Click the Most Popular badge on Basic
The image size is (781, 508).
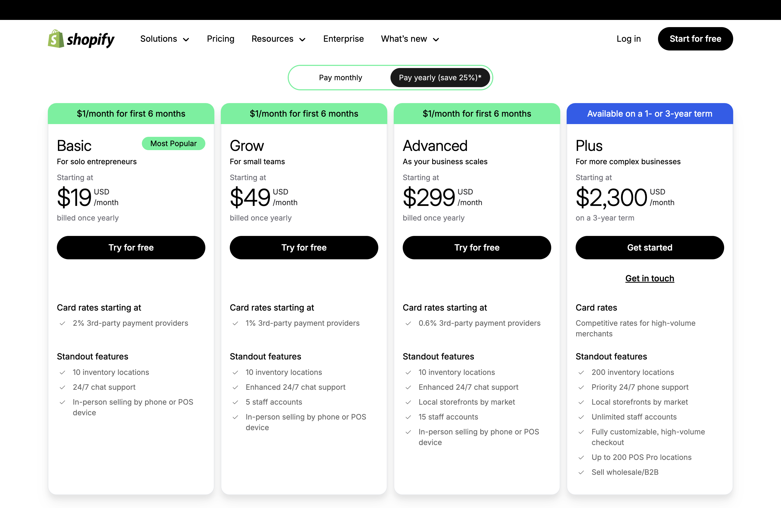point(173,143)
